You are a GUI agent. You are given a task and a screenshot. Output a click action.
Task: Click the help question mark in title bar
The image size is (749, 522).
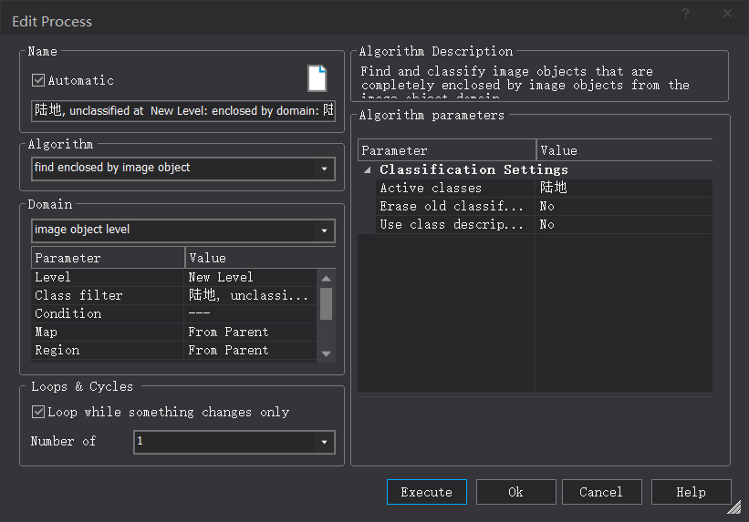[685, 14]
